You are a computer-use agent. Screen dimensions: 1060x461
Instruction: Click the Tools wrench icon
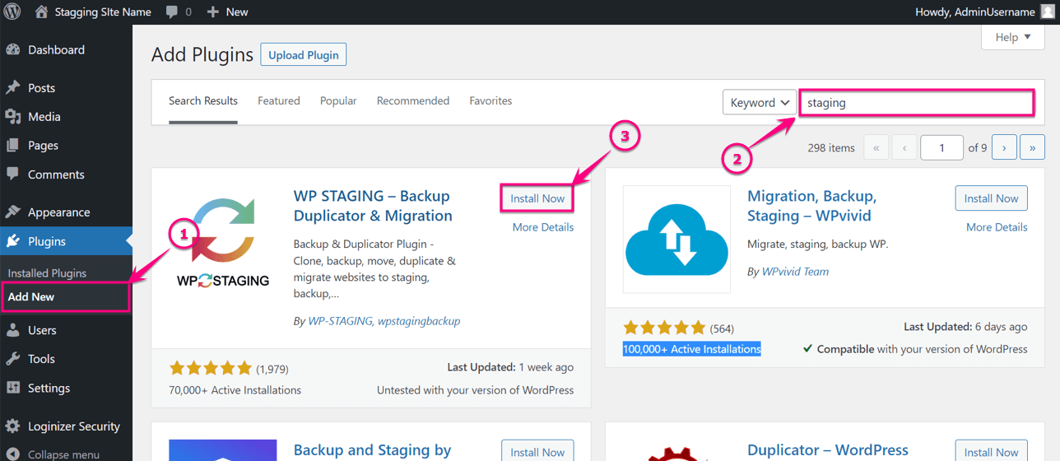click(x=12, y=358)
